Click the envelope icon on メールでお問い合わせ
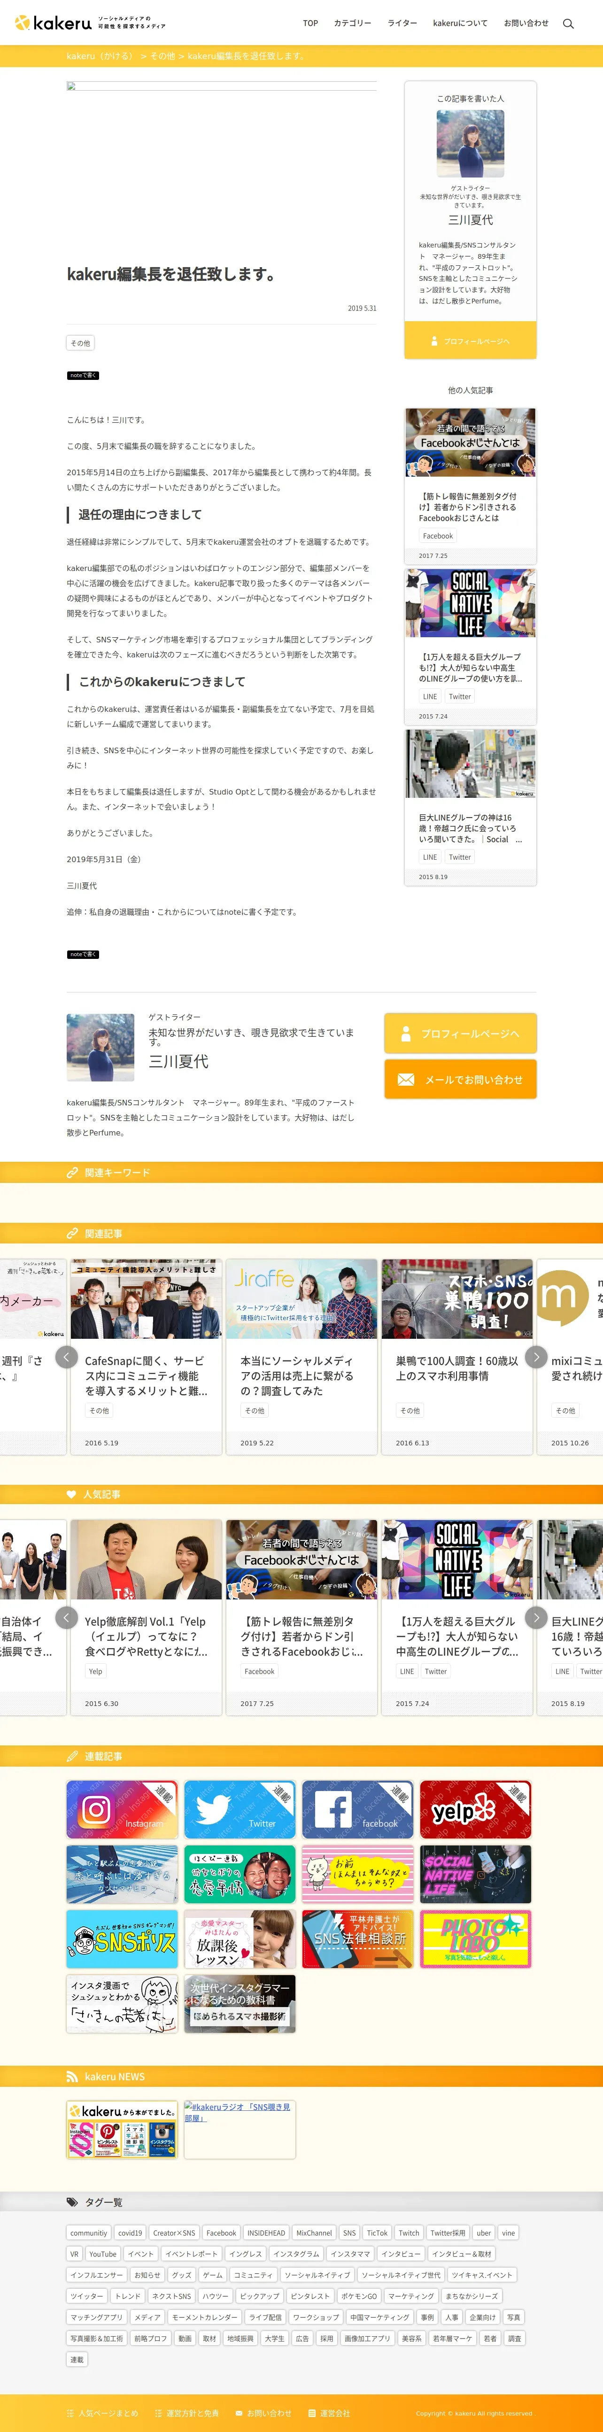This screenshot has width=603, height=2432. pos(406,1080)
